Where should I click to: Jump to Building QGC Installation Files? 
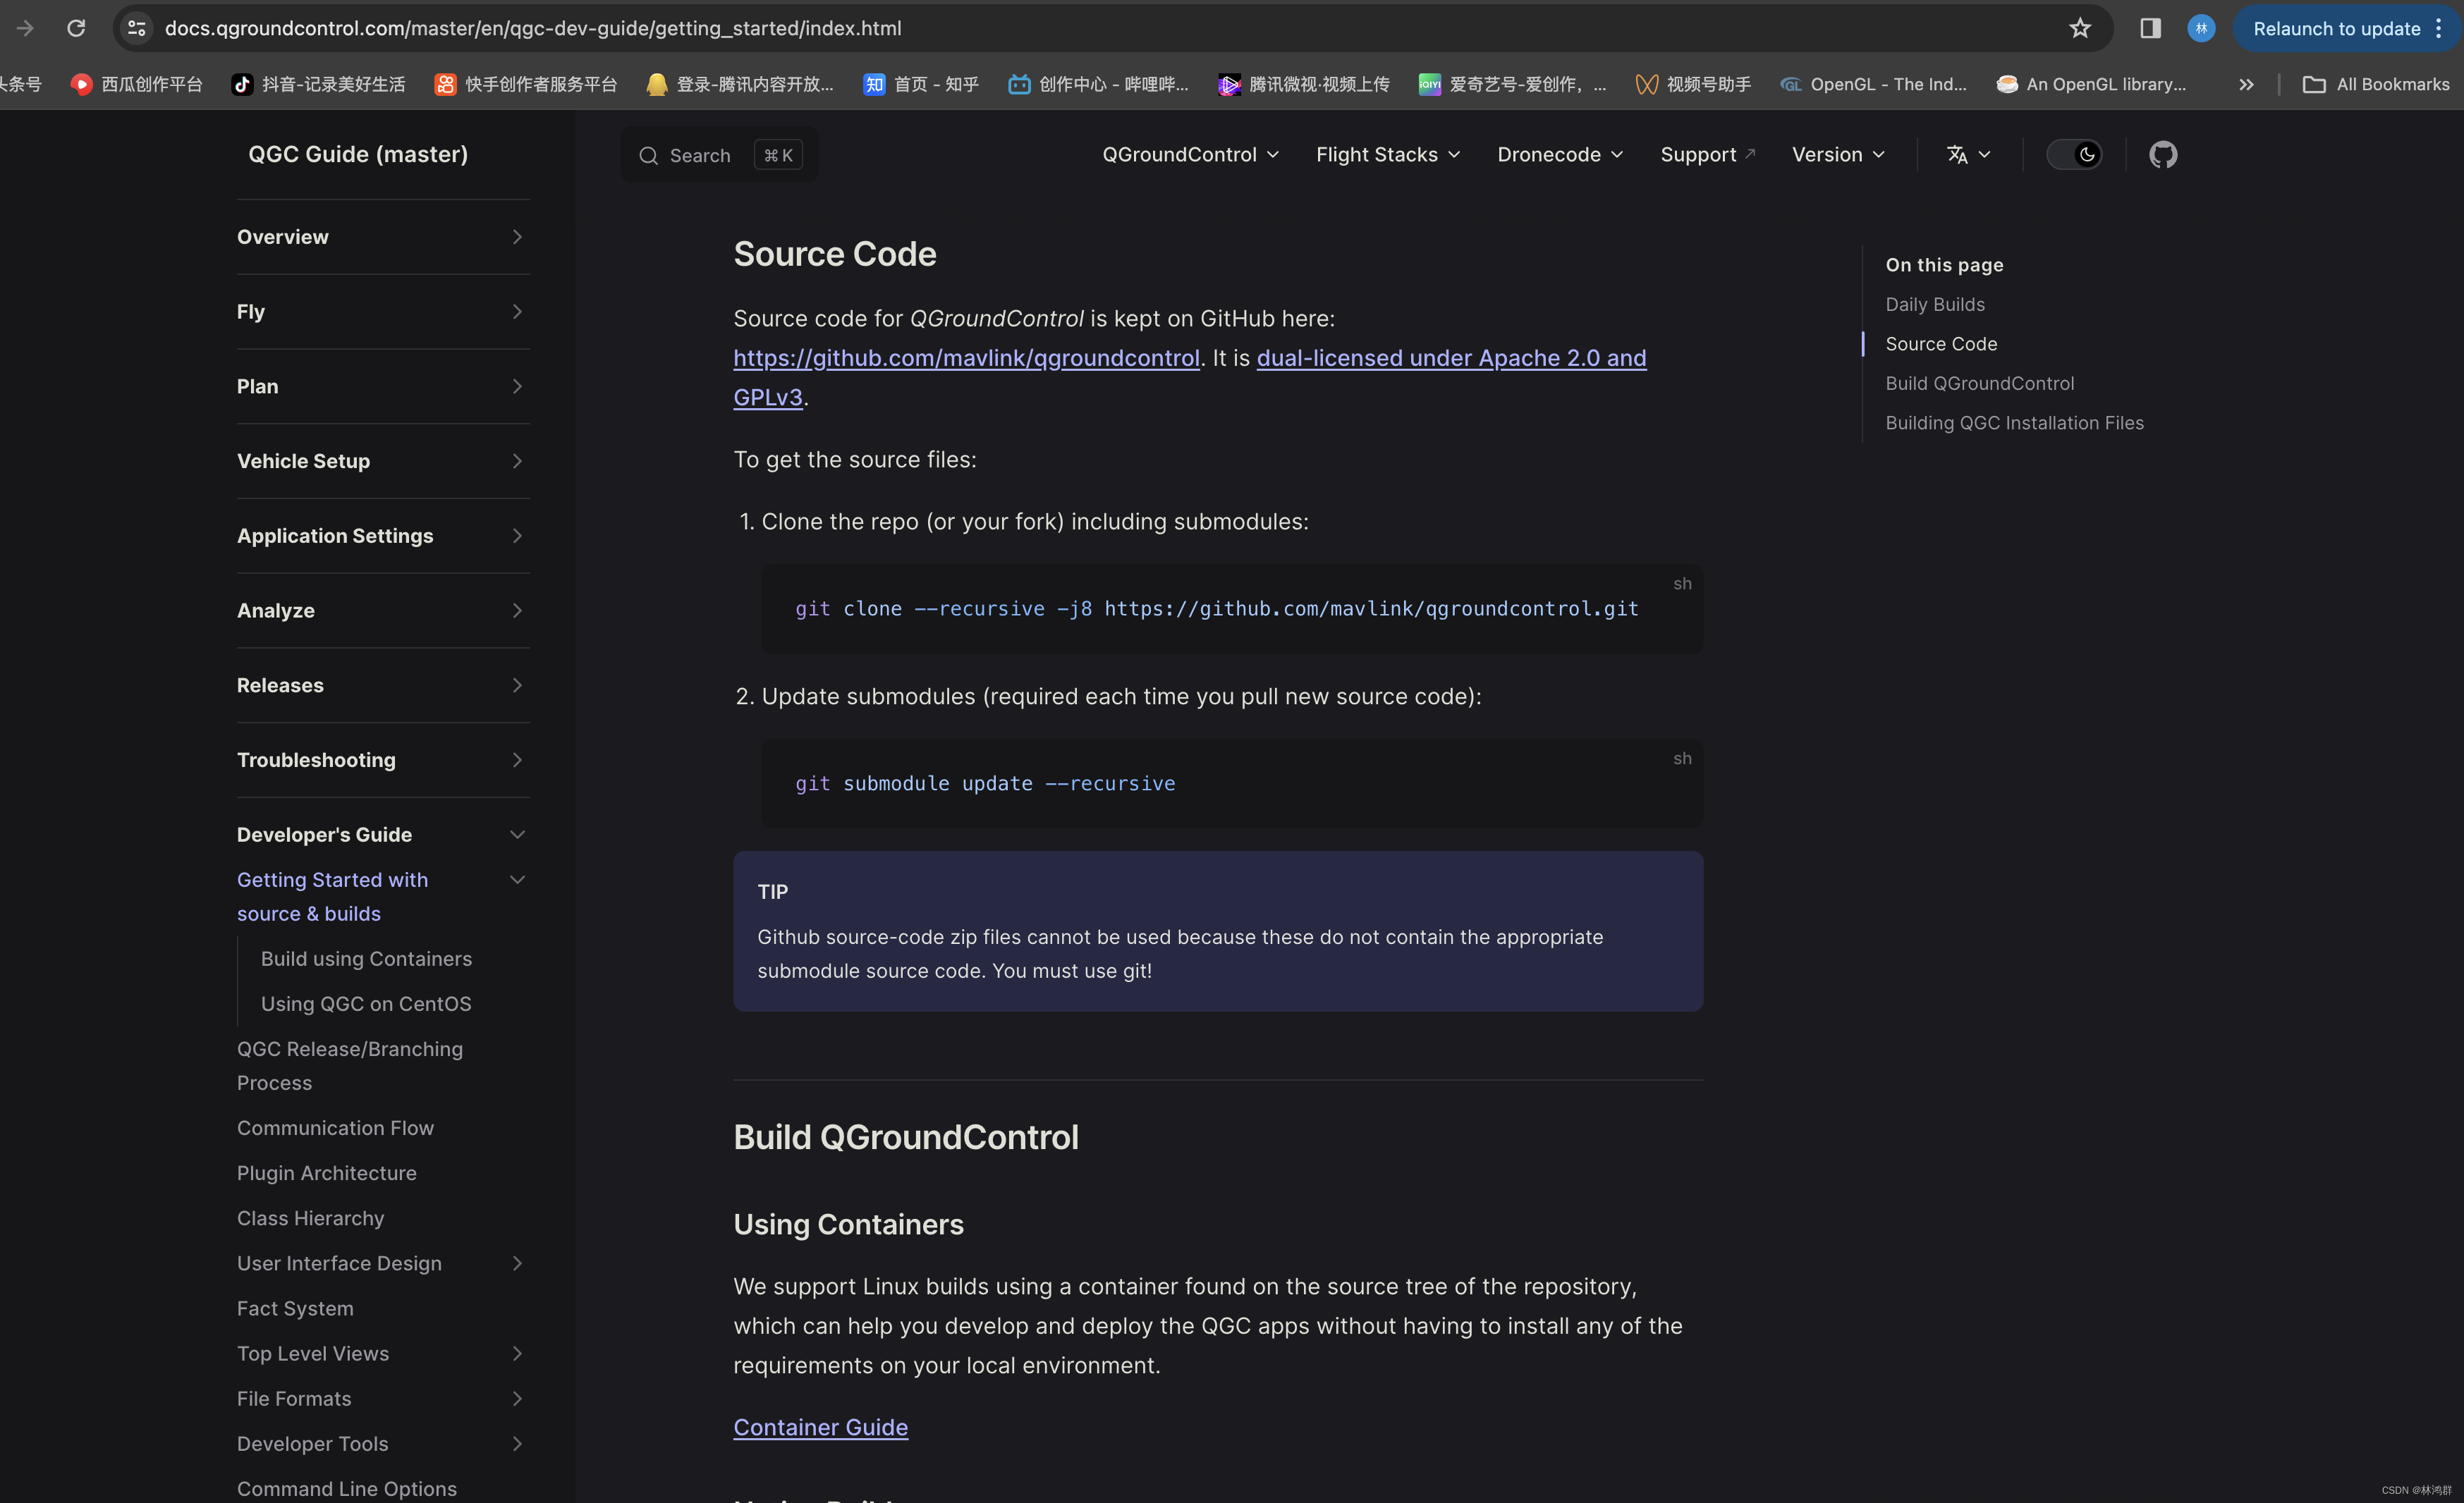coord(2014,423)
